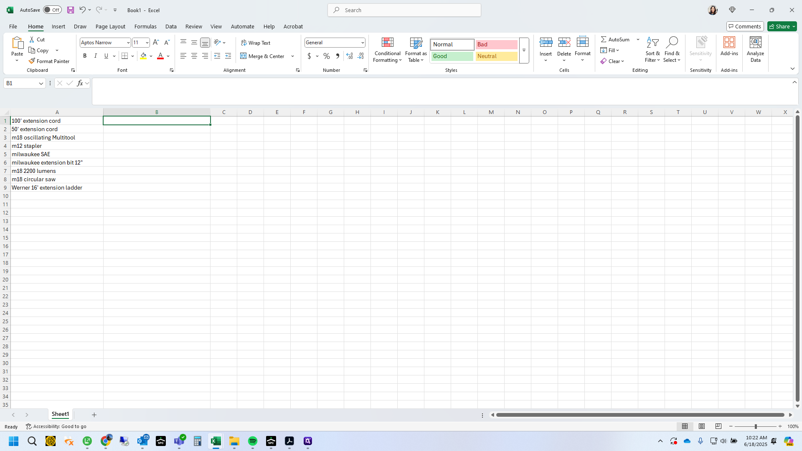Apply the Bad cell style
The width and height of the screenshot is (802, 451).
pos(496,44)
